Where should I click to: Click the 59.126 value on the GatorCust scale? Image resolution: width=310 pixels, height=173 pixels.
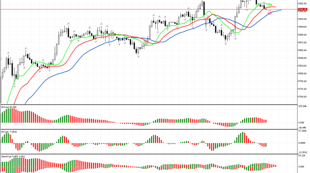pyautogui.click(x=303, y=156)
